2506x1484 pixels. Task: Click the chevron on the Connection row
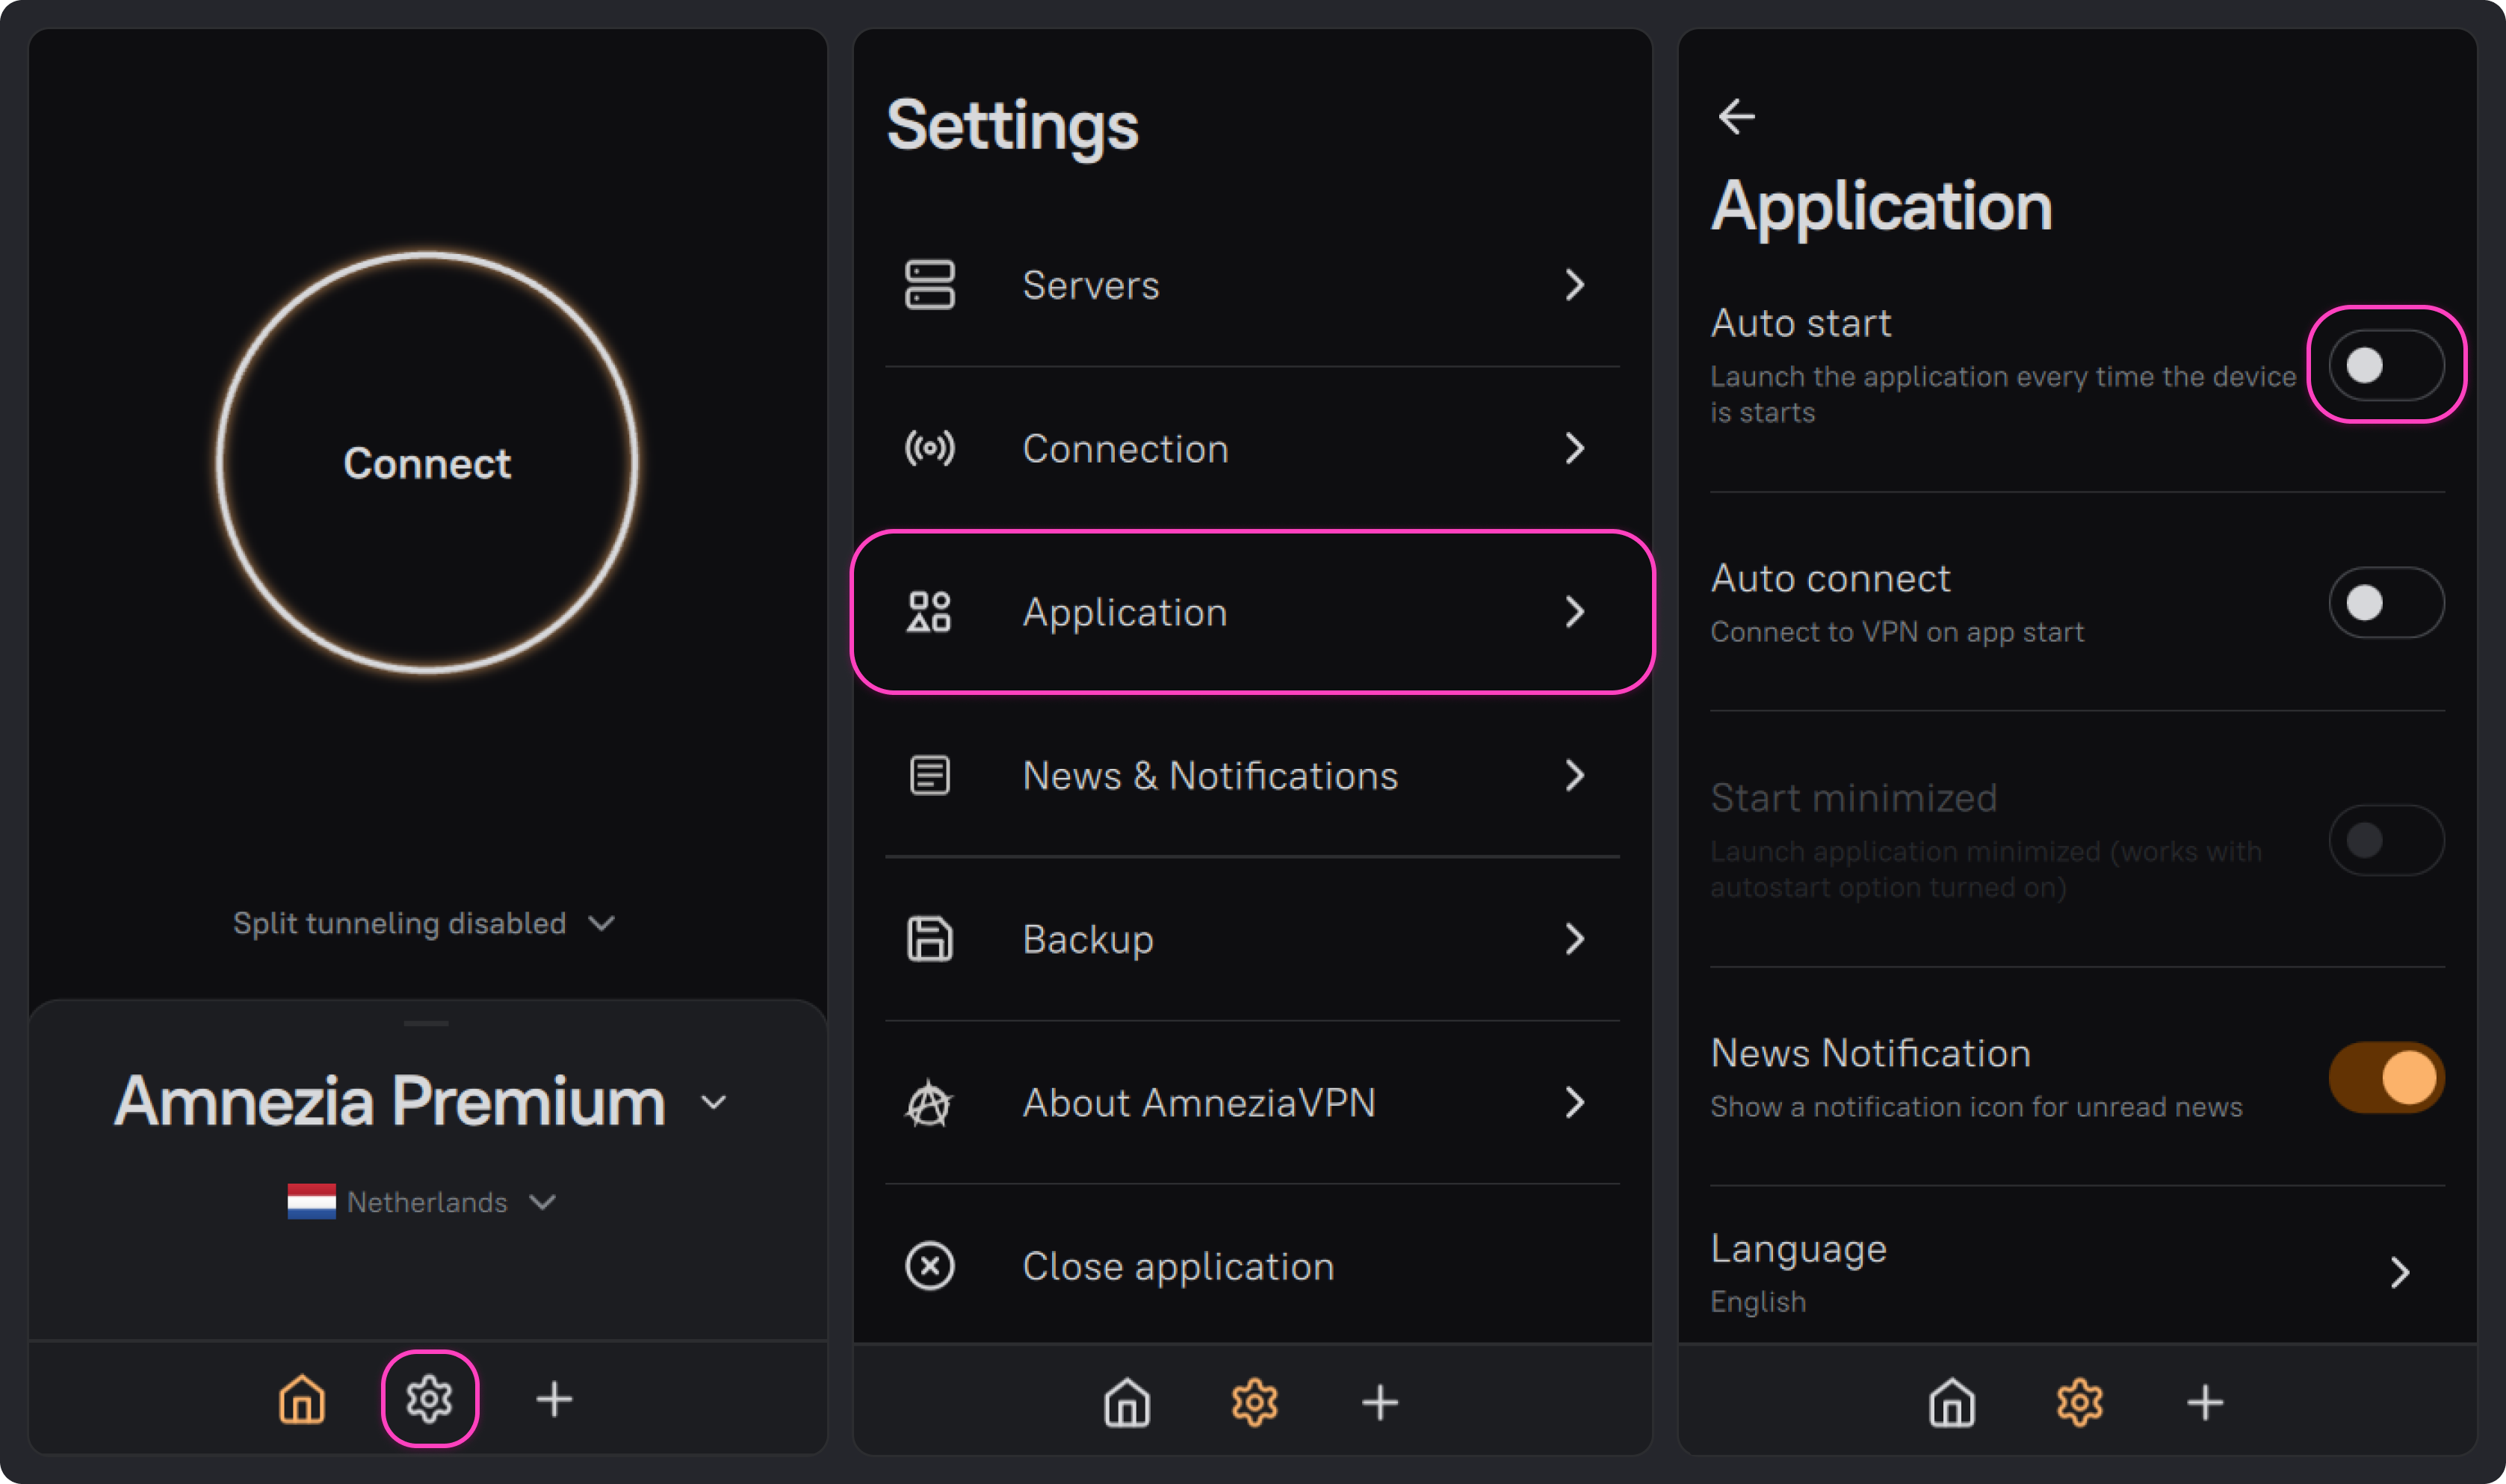(x=1575, y=448)
